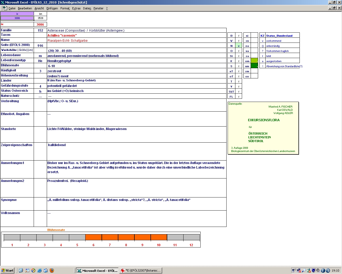Switch to Microsoft Excel taskbar button
342x274 pixels.
pyautogui.click(x=97, y=271)
